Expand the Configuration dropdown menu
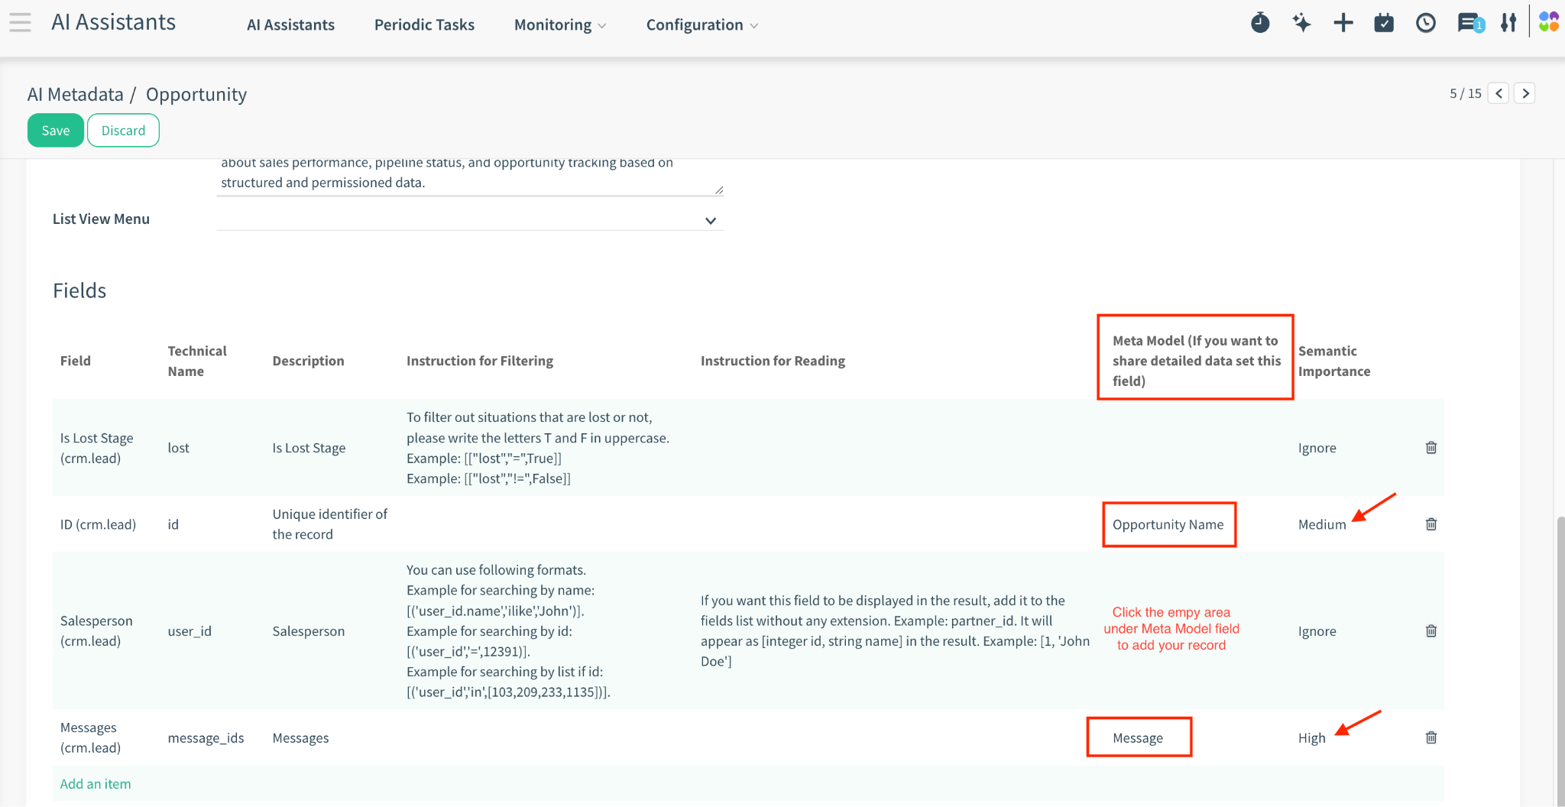This screenshot has width=1565, height=807. [x=701, y=25]
